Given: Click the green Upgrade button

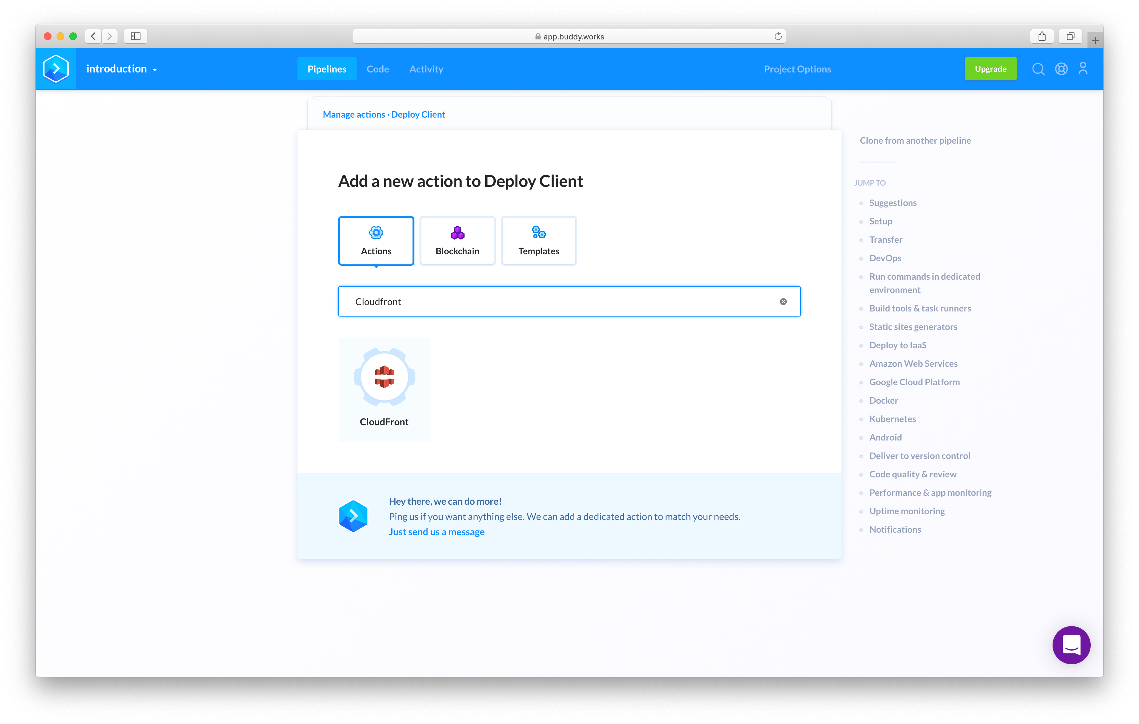Looking at the screenshot, I should tap(990, 69).
